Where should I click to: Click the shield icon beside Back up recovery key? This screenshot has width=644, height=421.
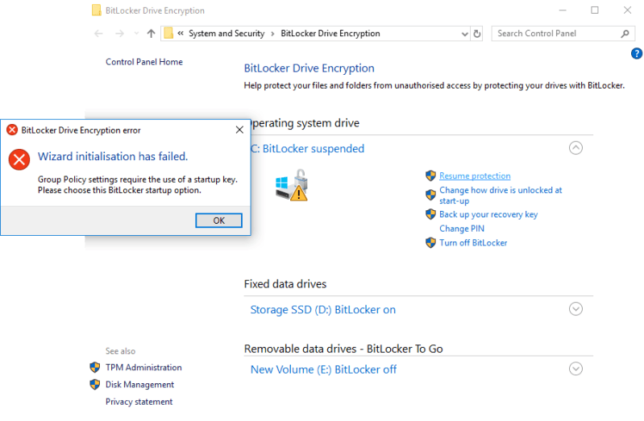430,214
